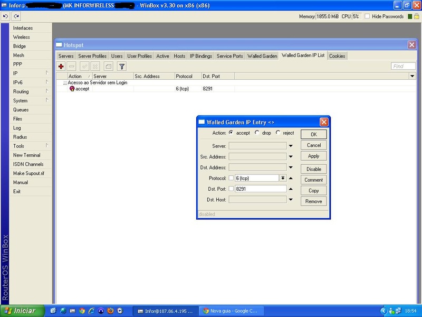
Task: Toggle the Dst. Port invert checkbox
Action: coord(231,189)
